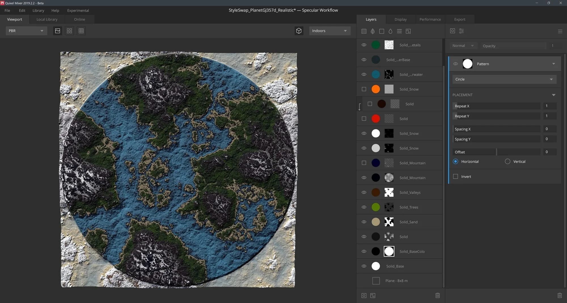Open the hamburger menu in properties panel
The image size is (567, 303).
click(x=560, y=31)
